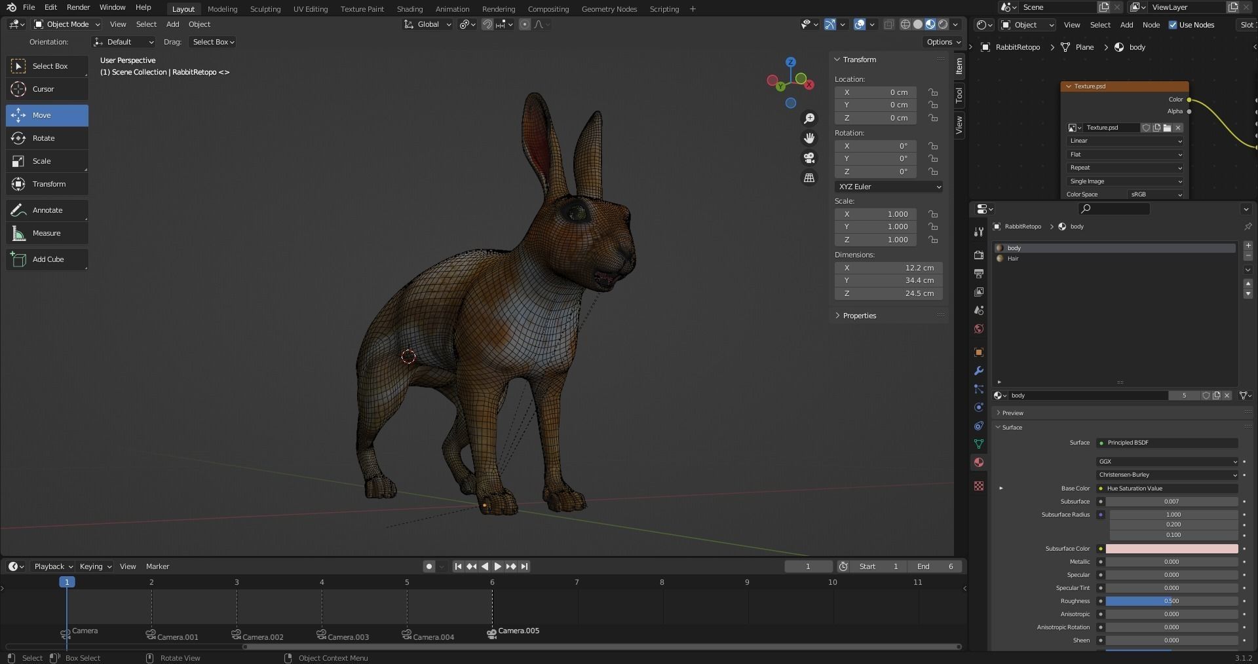Toggle proportional editing in header

pyautogui.click(x=524, y=24)
